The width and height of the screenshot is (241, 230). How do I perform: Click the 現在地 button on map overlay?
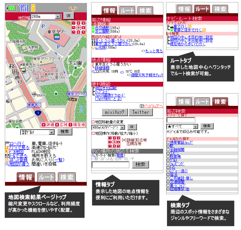(x=77, y=125)
